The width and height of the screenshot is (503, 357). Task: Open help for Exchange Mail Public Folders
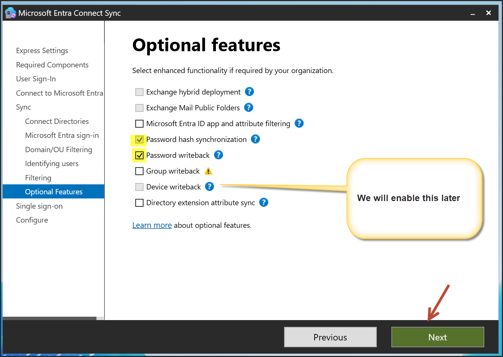coord(248,107)
